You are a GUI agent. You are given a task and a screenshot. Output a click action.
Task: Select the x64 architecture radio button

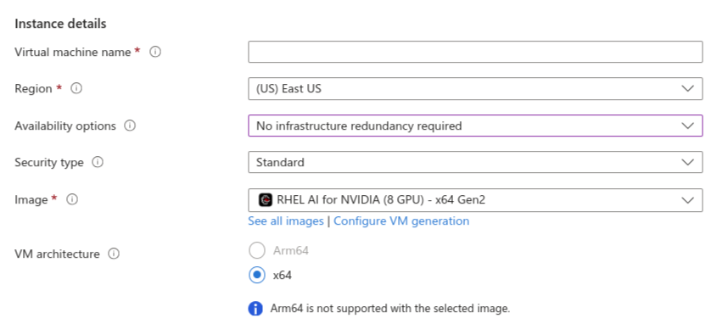(257, 275)
